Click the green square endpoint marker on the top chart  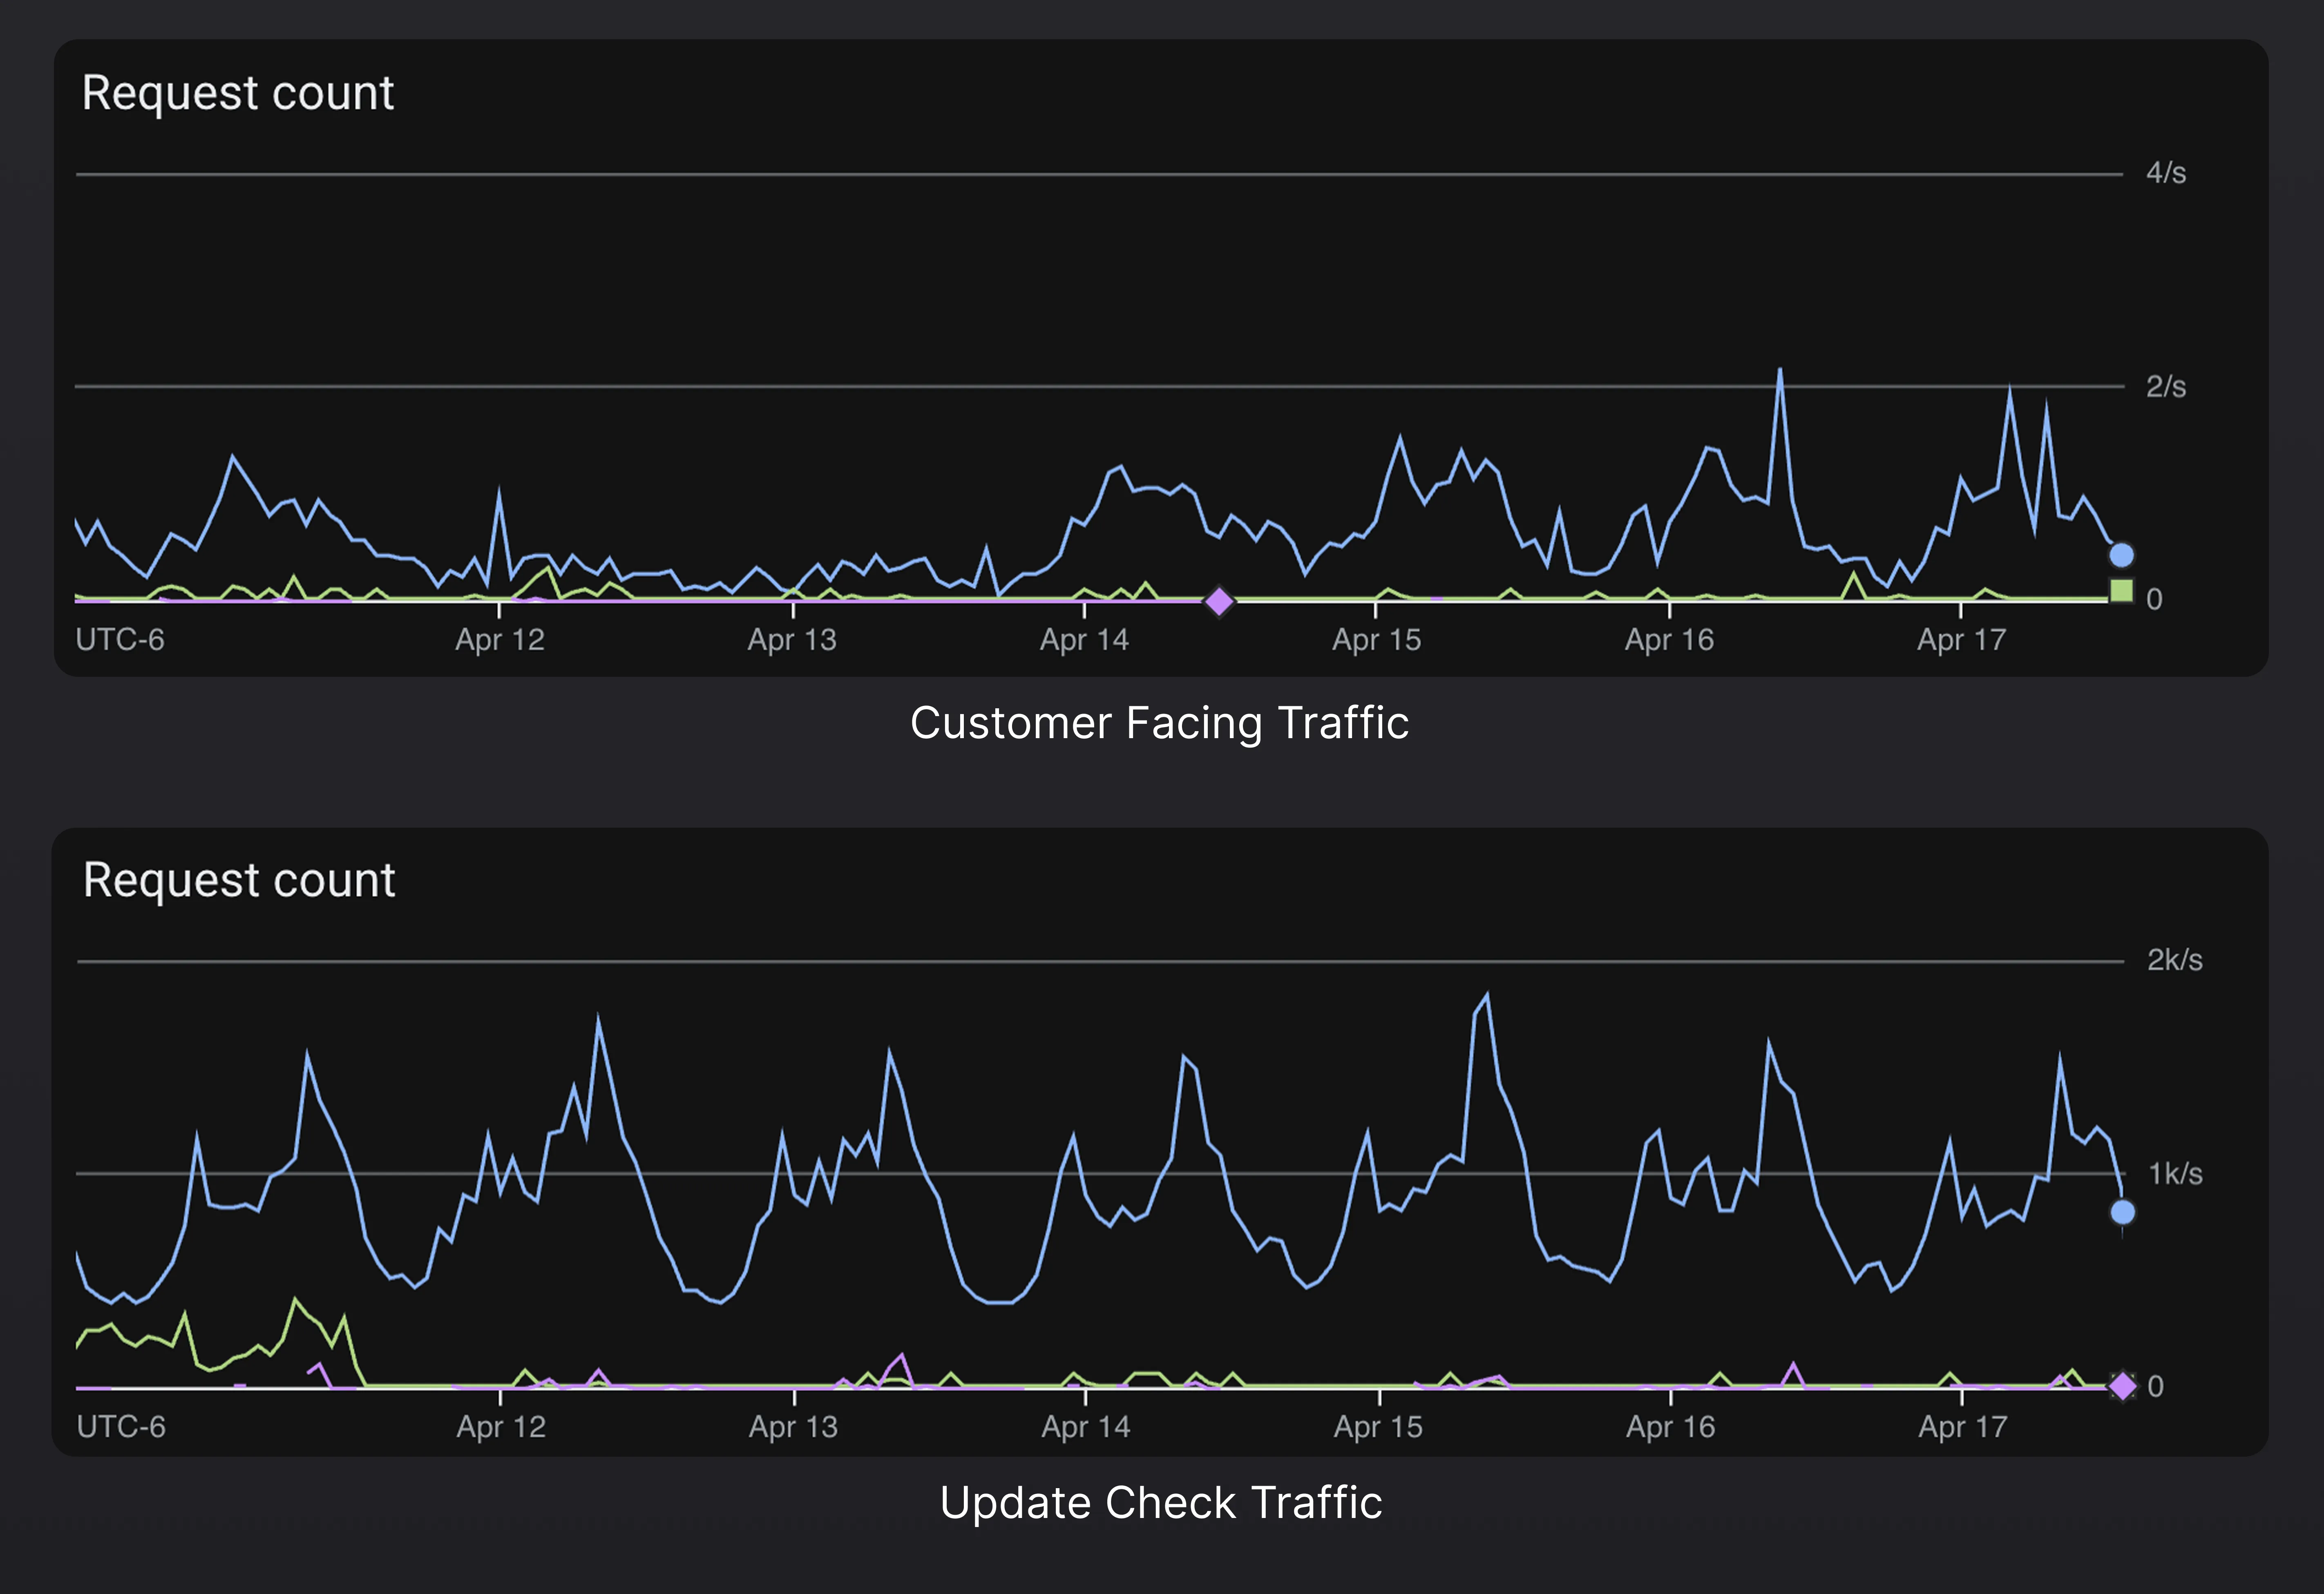(x=2123, y=592)
